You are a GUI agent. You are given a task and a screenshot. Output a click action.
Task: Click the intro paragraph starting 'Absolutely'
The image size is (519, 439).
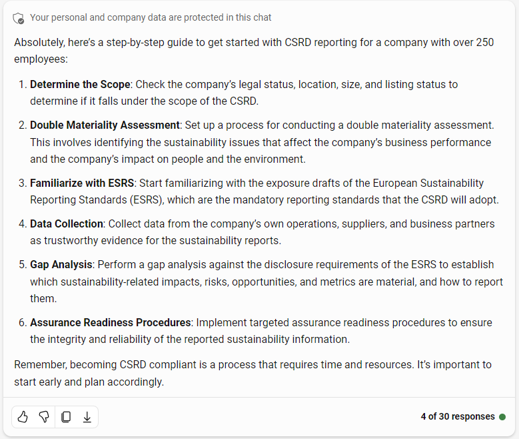(x=254, y=51)
